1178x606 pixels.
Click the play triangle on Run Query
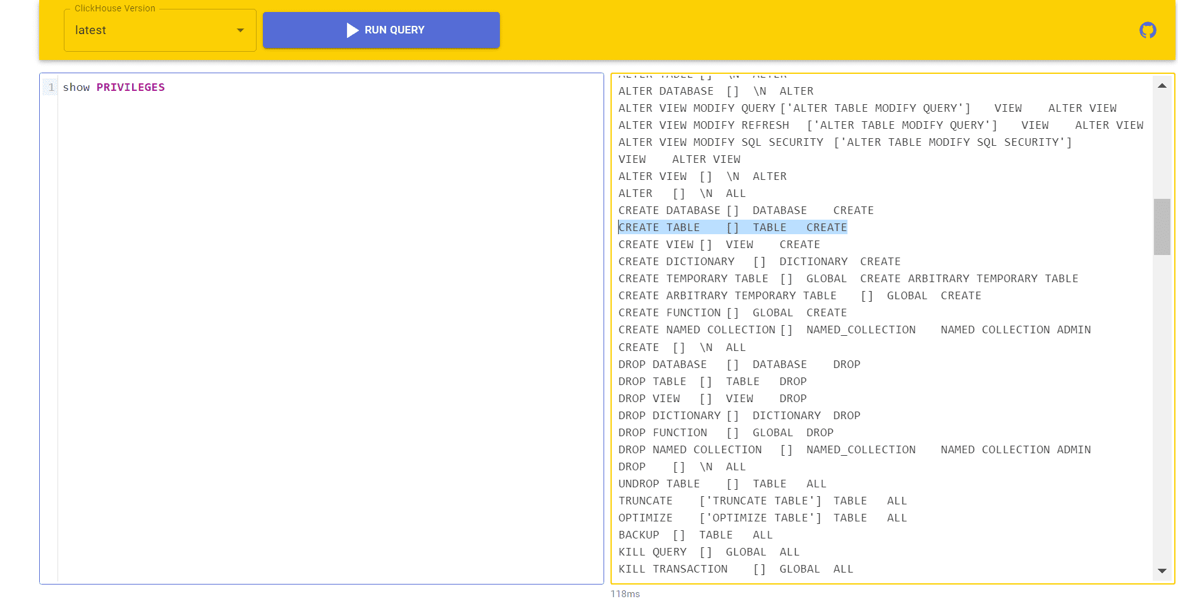coord(352,30)
